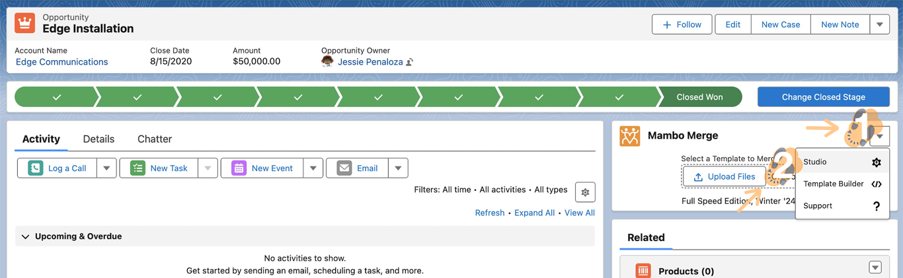Click the New Event calendar icon
Viewport: 903px width, 278px height.
(x=239, y=168)
